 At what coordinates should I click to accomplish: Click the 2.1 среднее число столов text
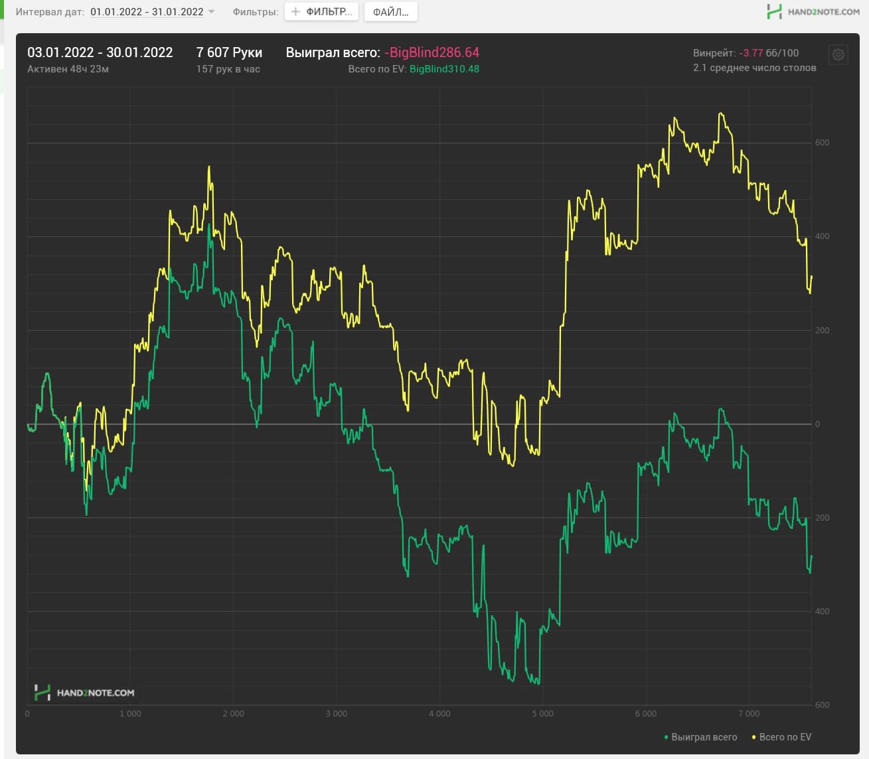755,68
